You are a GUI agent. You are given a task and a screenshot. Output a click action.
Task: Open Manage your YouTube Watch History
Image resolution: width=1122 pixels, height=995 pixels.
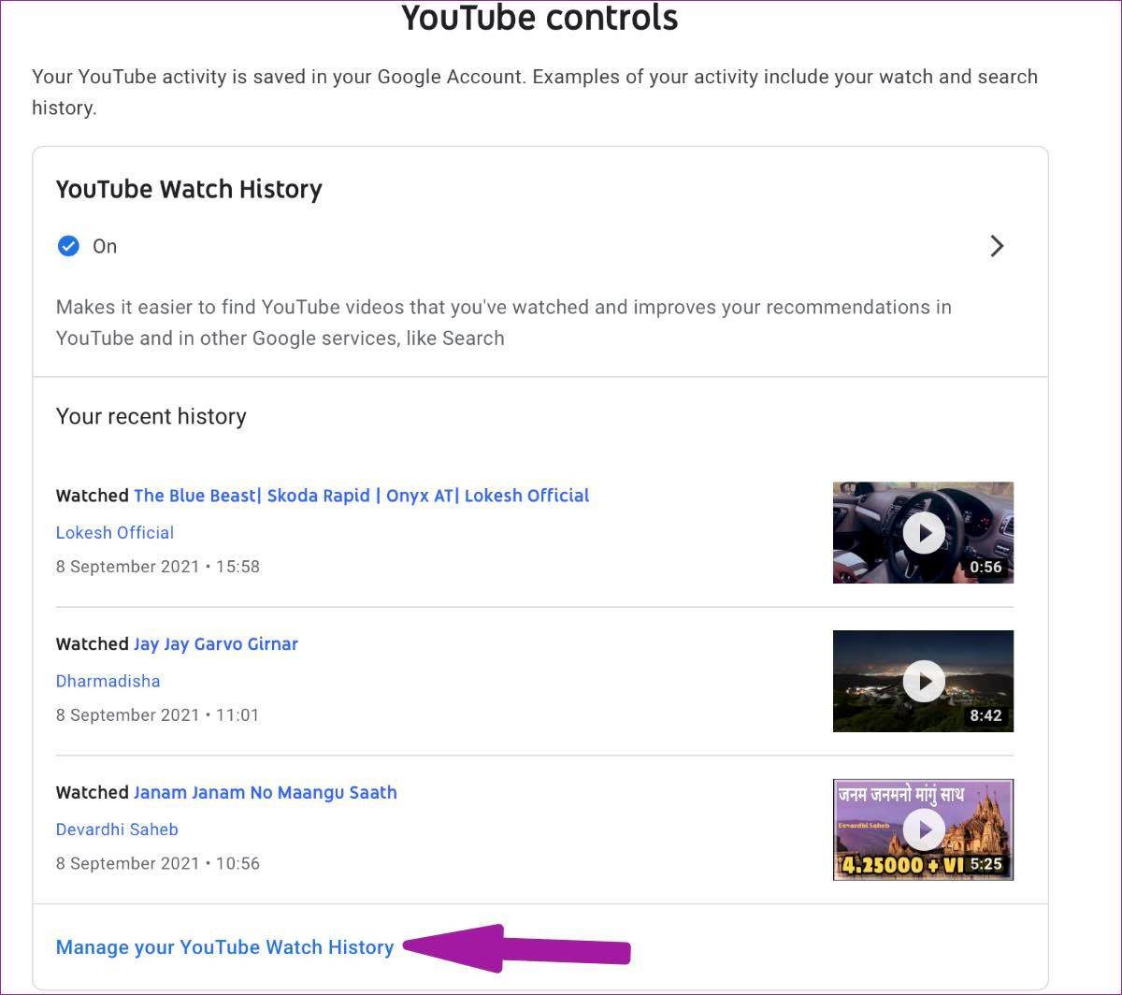[224, 947]
